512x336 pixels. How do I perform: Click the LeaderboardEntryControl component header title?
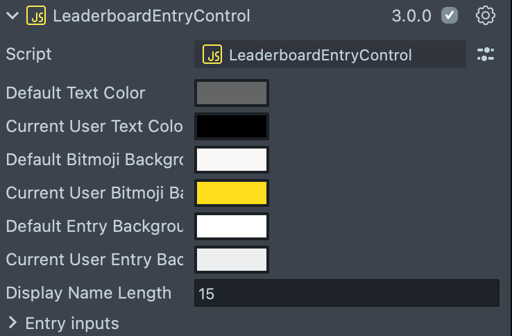click(151, 16)
